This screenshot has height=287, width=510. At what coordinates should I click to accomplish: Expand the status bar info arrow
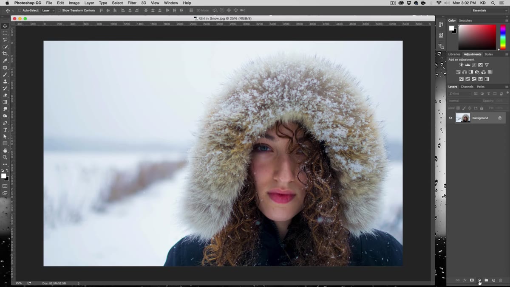78,283
